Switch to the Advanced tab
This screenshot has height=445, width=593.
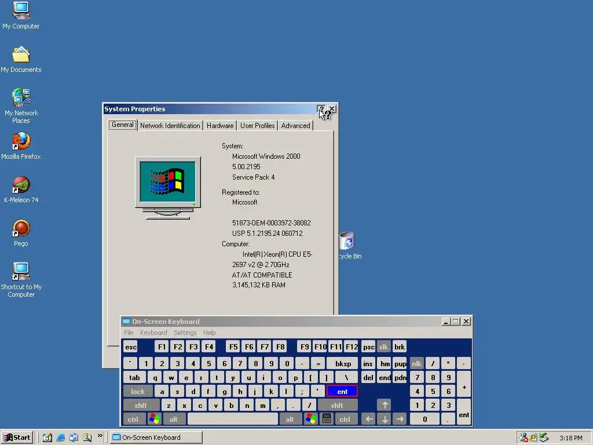coord(295,126)
